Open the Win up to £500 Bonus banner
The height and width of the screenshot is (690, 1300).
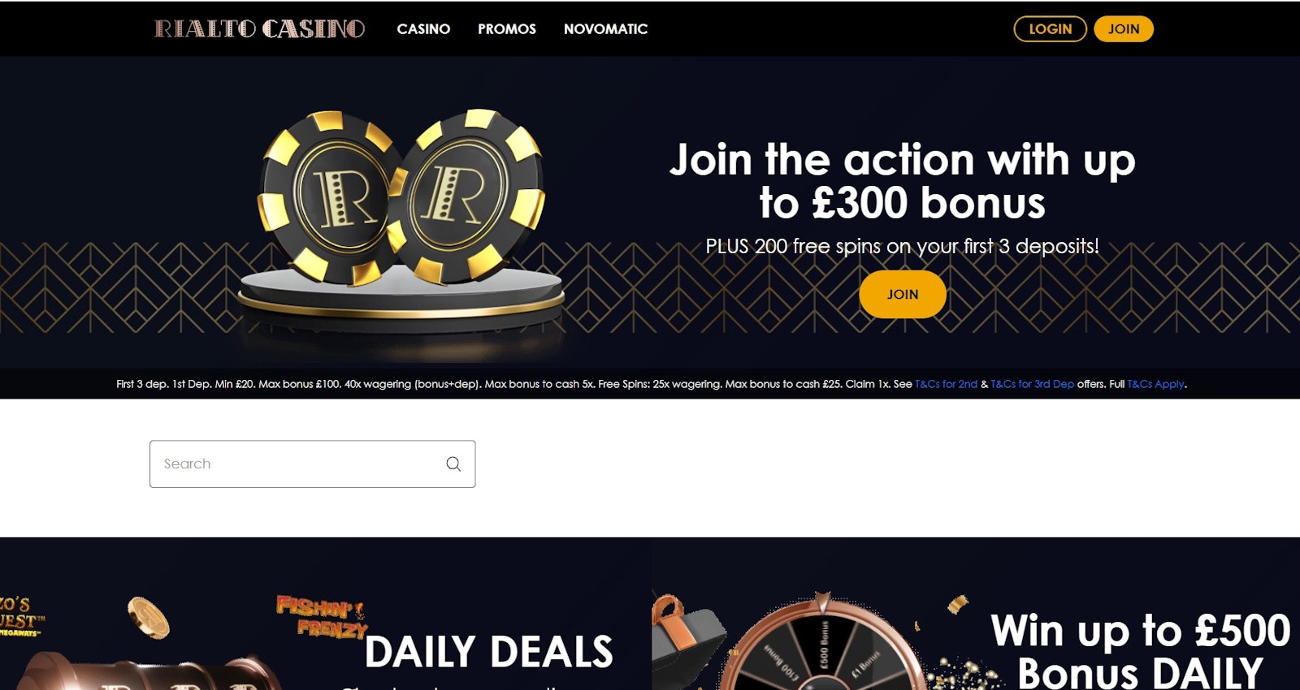pos(976,614)
